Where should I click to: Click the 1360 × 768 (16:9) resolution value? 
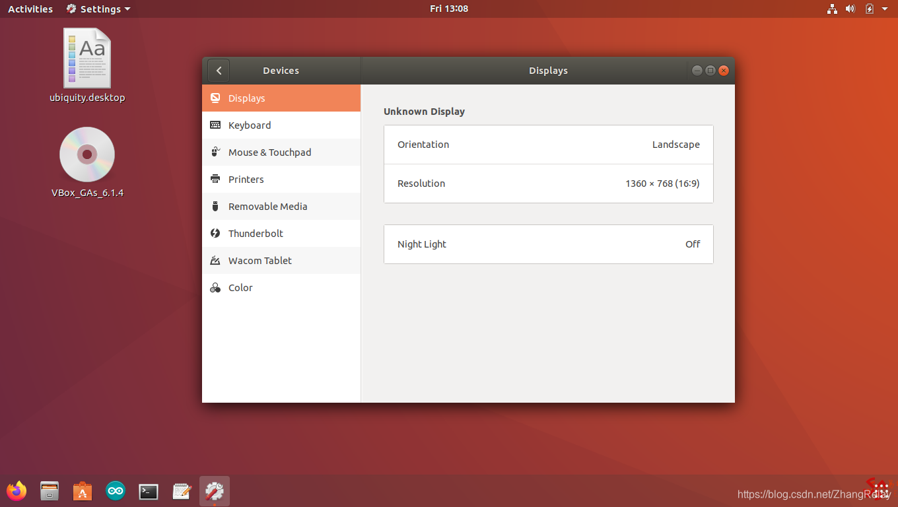[x=662, y=184]
